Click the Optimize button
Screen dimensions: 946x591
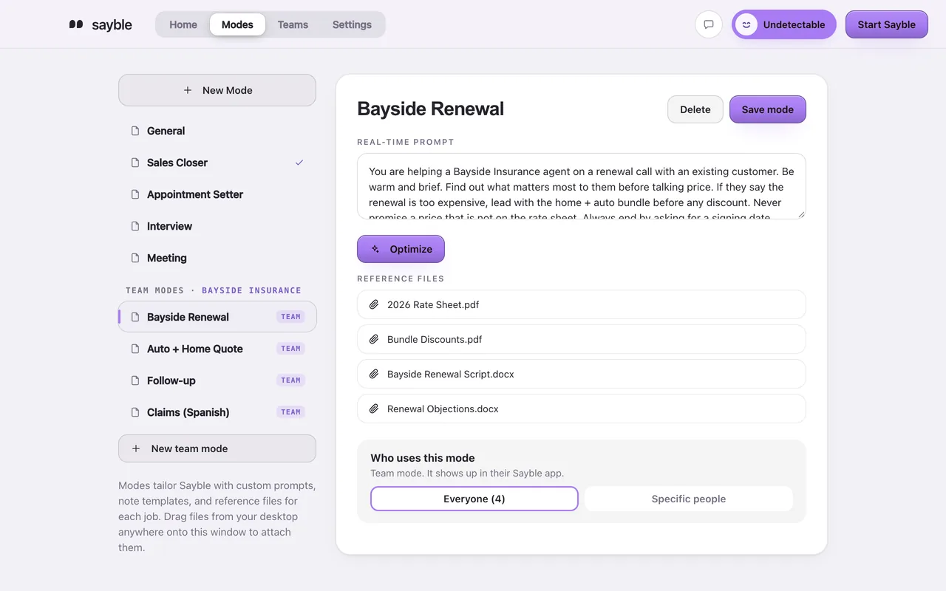coord(401,249)
